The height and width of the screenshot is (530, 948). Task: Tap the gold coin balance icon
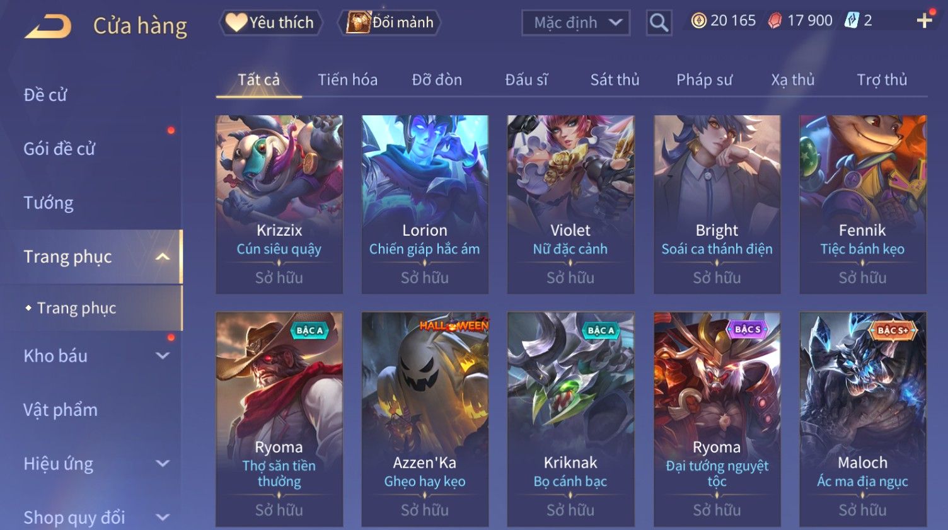pos(698,21)
